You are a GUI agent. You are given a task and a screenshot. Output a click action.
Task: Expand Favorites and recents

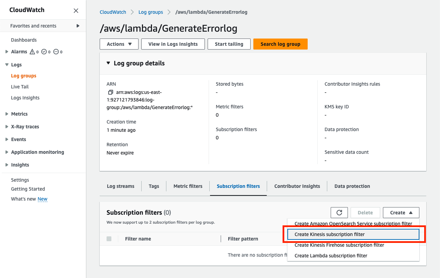pos(78,26)
